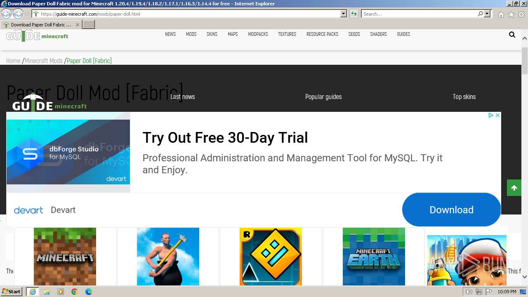Open the NEWS menu item

[170, 34]
